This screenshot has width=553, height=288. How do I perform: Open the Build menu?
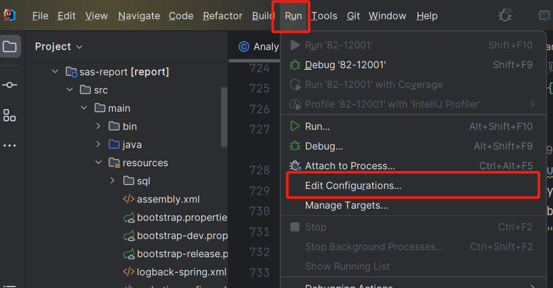(x=263, y=16)
